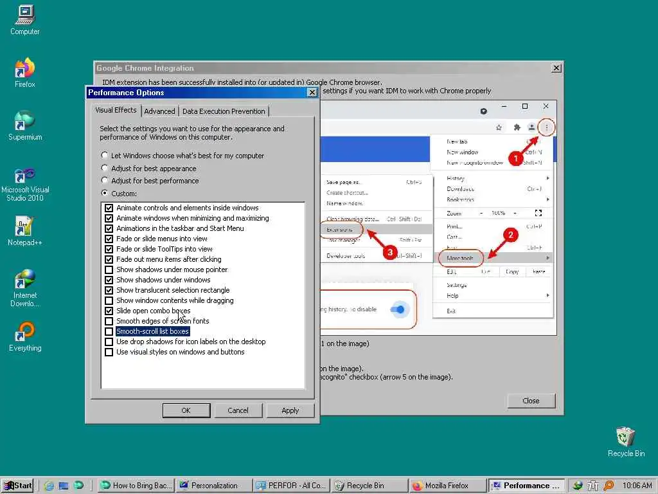Switch to the Advanced tab
This screenshot has width=658, height=494.
coord(159,111)
